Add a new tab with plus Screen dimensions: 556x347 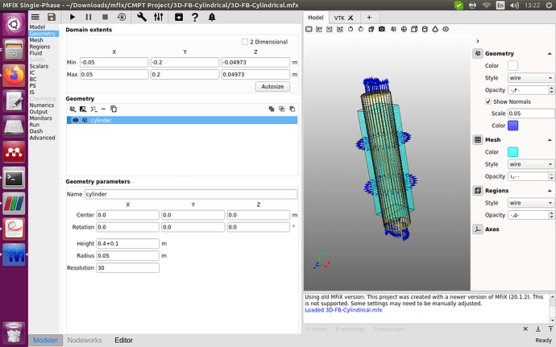(369, 18)
